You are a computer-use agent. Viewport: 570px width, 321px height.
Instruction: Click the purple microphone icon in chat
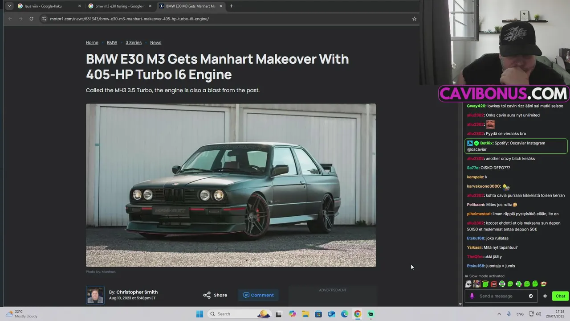point(472,296)
